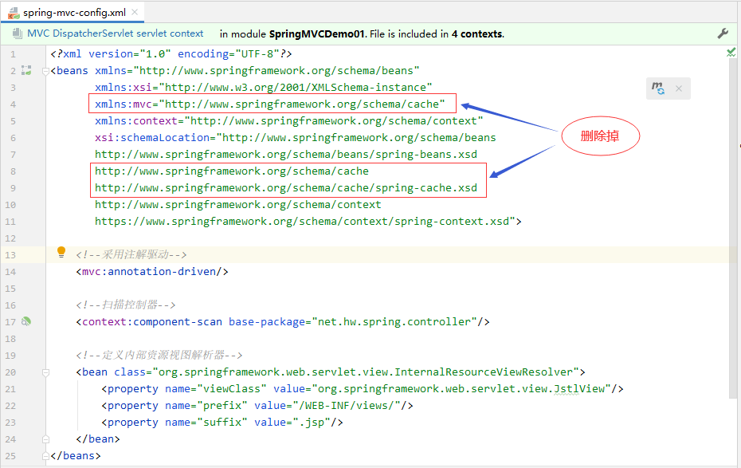Dismiss the Maven reload floating popup
Screen dimensions: 741x468
(x=679, y=88)
